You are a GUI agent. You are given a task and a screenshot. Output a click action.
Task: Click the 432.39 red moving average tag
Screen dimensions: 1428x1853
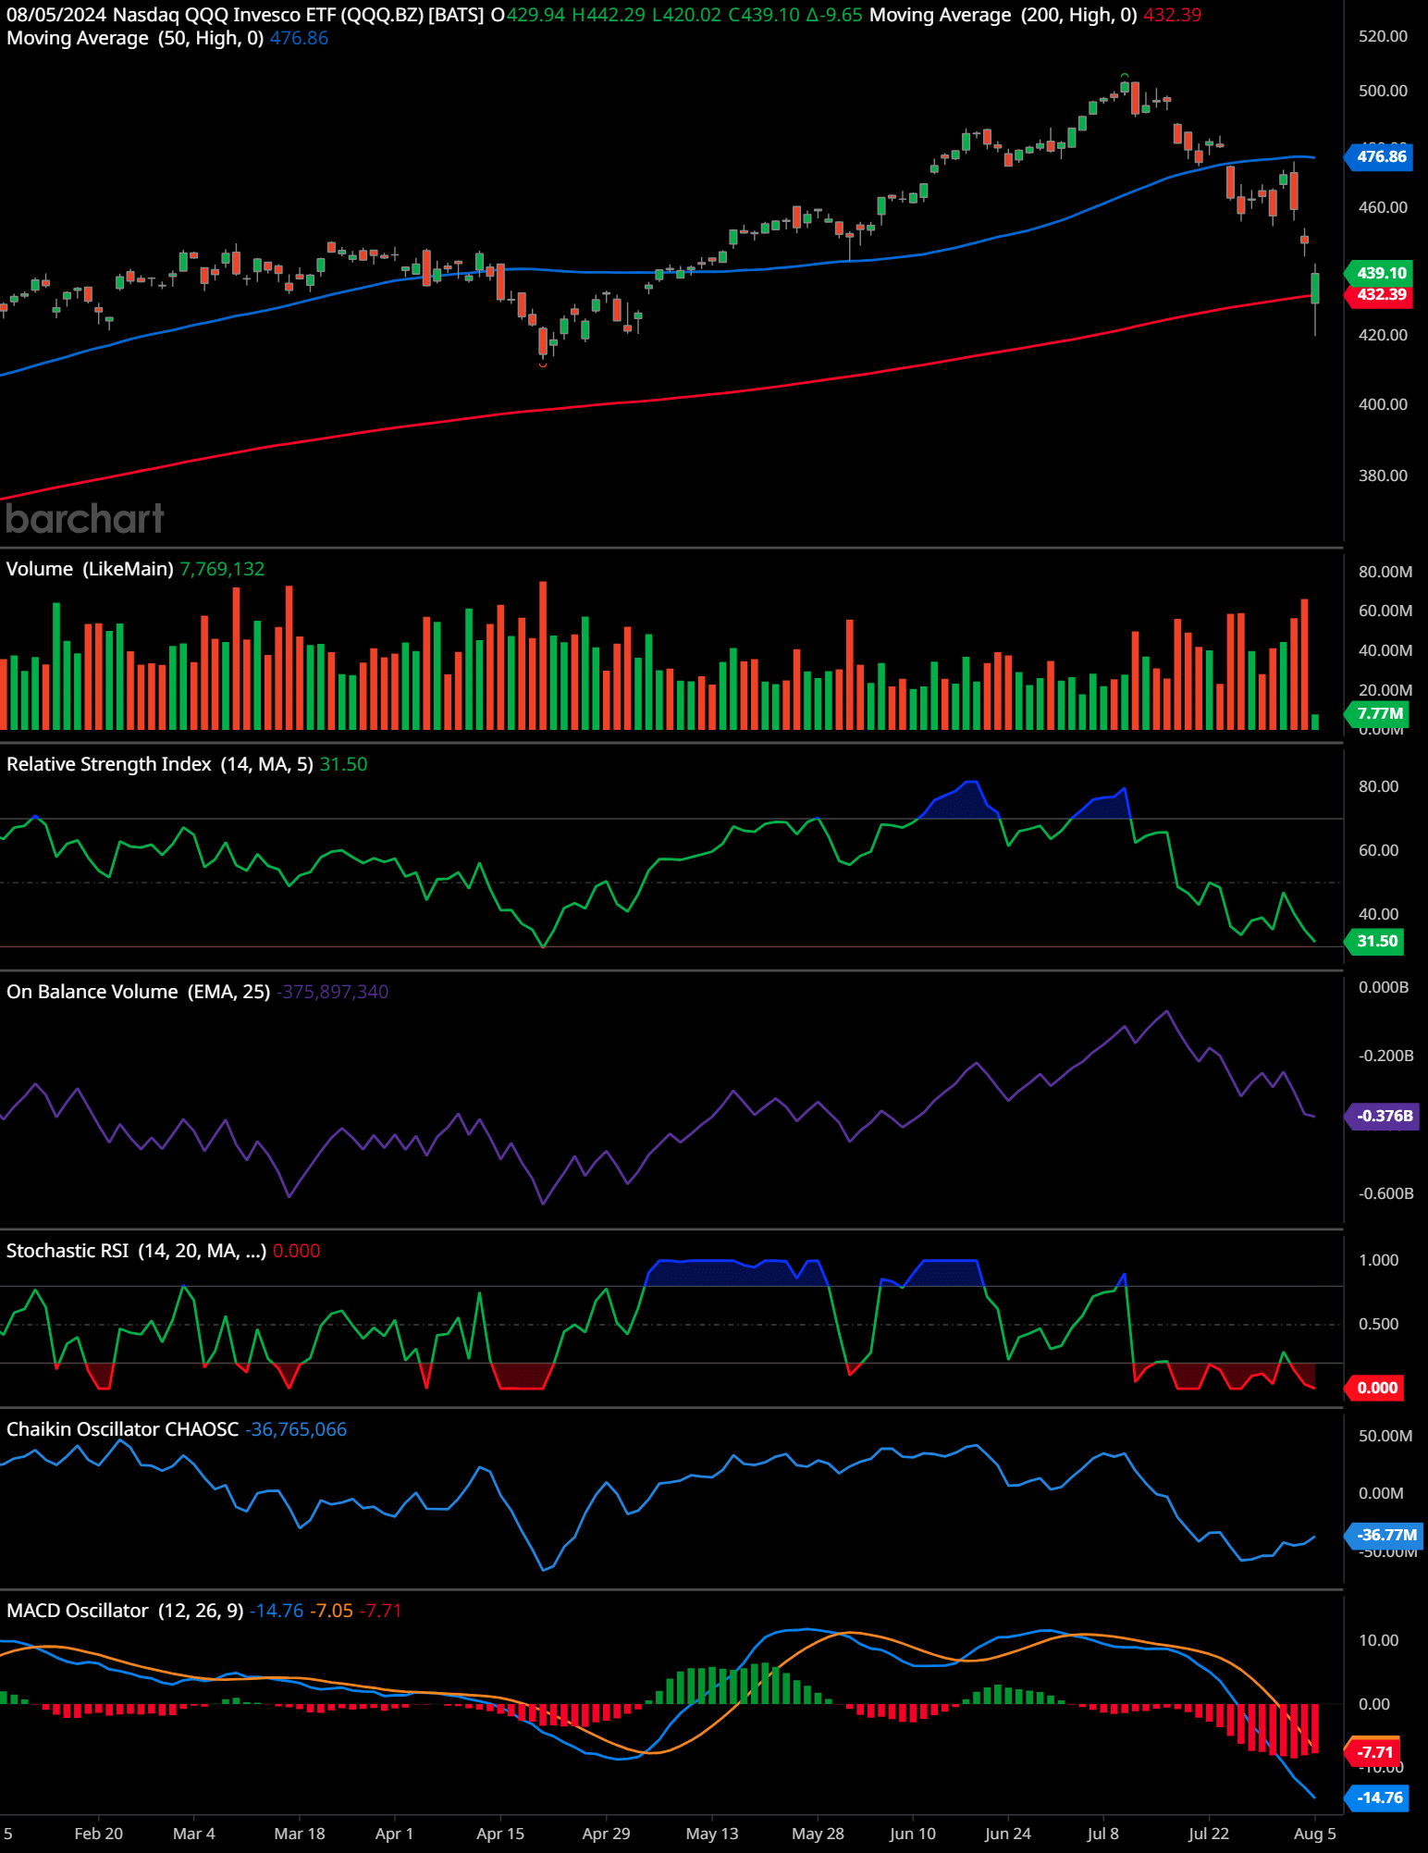[1380, 295]
